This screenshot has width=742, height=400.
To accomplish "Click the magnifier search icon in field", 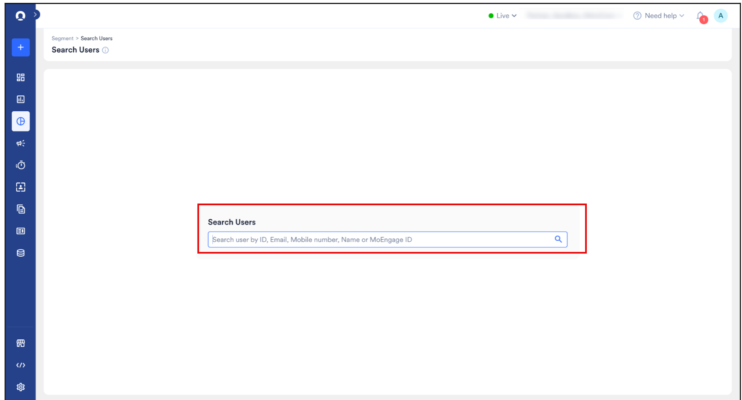I will coord(558,239).
